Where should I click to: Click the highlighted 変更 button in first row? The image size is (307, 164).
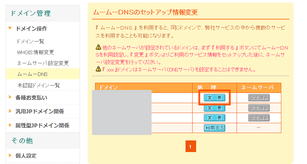[x=214, y=98]
